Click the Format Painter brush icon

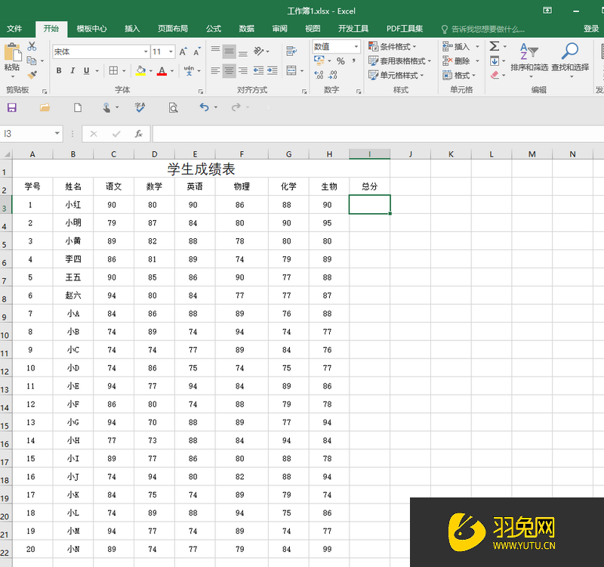(x=32, y=74)
